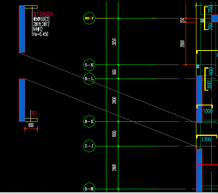Screen dimensions: 218x194
Task: Select the 900 dimension between 5-N and 5-L
Action: (x=114, y=72)
